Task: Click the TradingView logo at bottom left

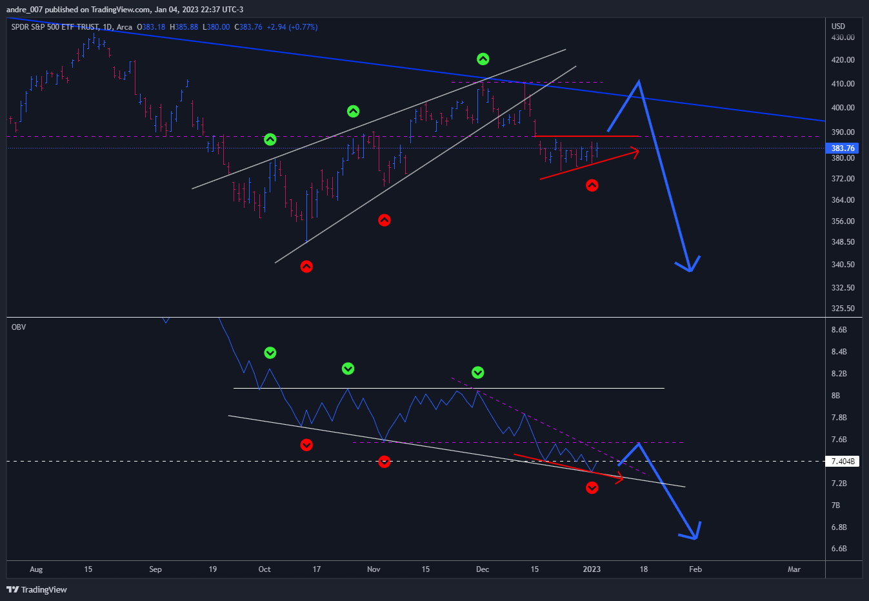Action: click(37, 589)
